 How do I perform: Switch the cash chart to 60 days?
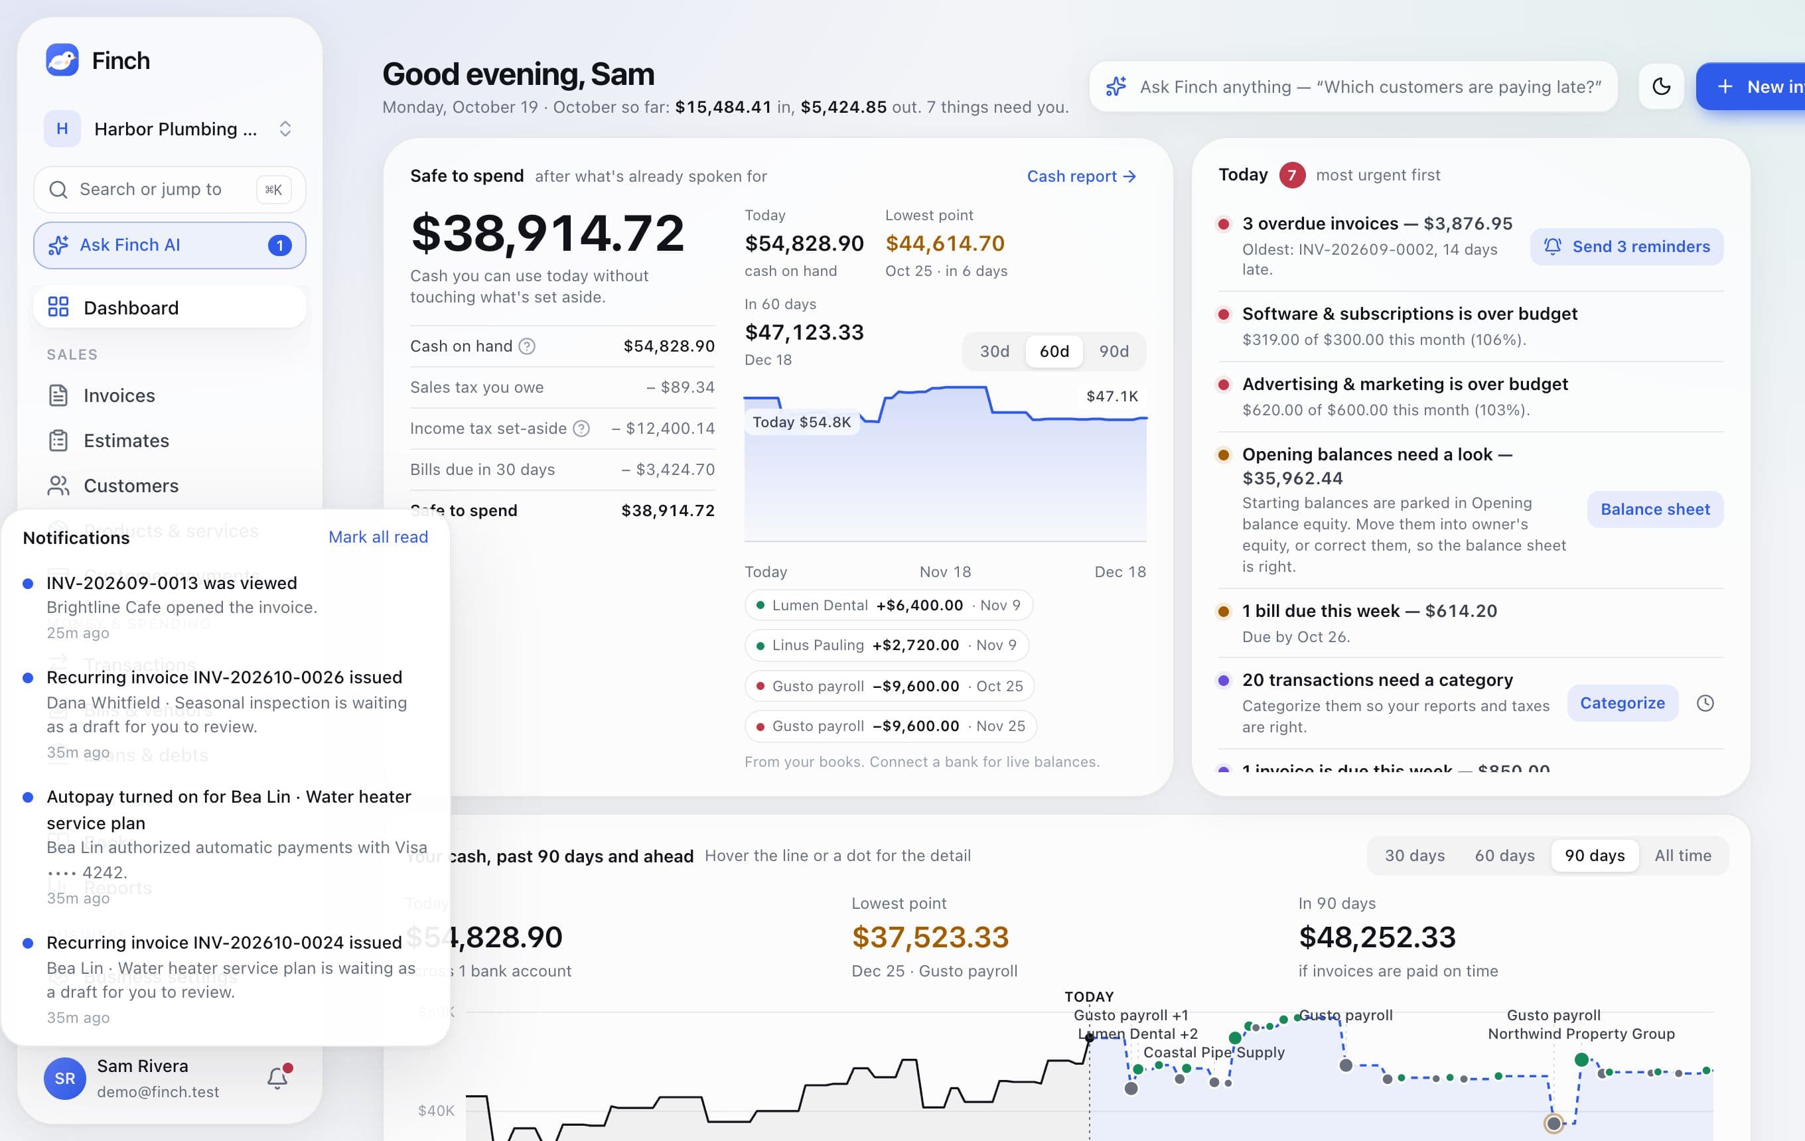1504,856
